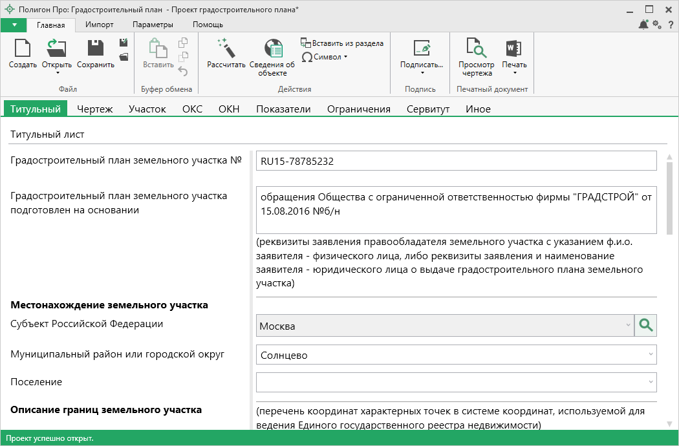This screenshot has height=446, width=679.
Task: Click the Печать Word document icon
Action: click(x=514, y=49)
